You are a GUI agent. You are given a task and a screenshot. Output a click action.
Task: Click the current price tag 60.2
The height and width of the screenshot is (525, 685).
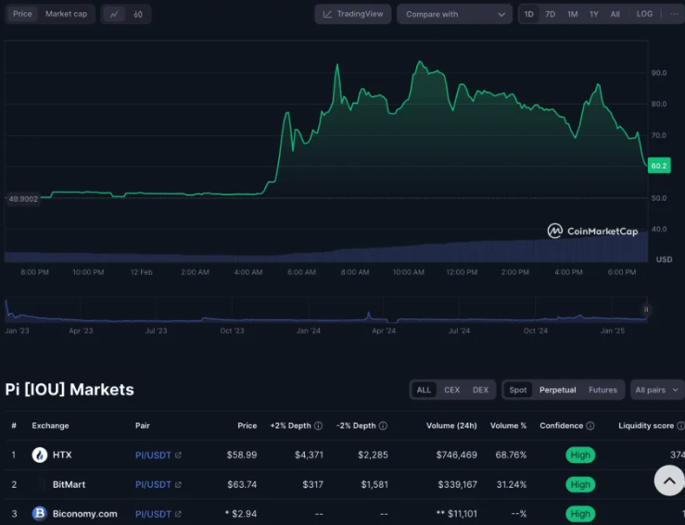click(x=659, y=166)
